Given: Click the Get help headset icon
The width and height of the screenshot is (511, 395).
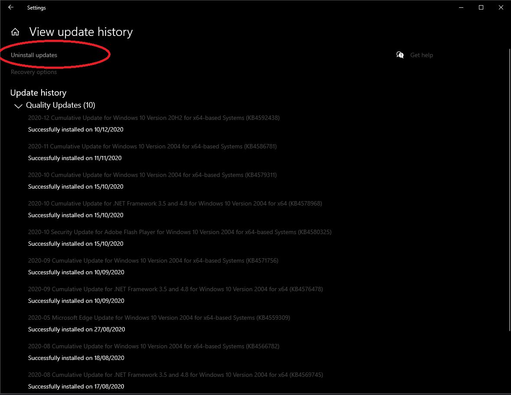Looking at the screenshot, I should tap(400, 55).
